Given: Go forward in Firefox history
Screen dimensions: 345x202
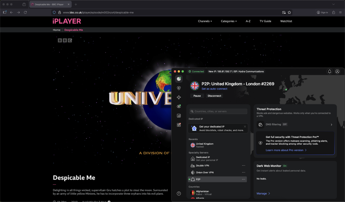Looking at the screenshot, I should pos(18,12).
